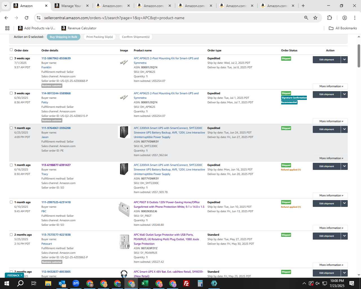Open Zoom app from taskbar
The height and width of the screenshot is (289, 361).
click(76, 283)
